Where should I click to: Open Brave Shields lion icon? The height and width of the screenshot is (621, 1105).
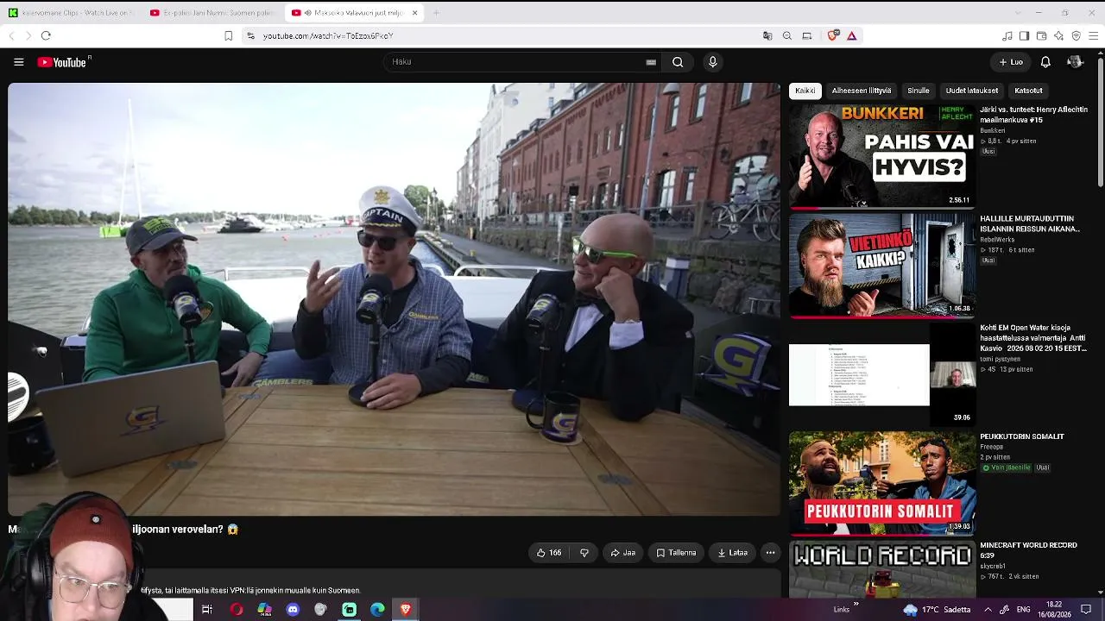(832, 35)
